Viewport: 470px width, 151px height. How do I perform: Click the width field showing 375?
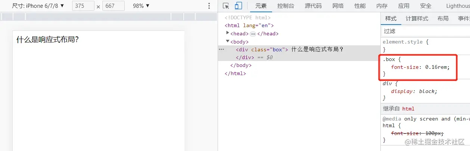point(83,6)
